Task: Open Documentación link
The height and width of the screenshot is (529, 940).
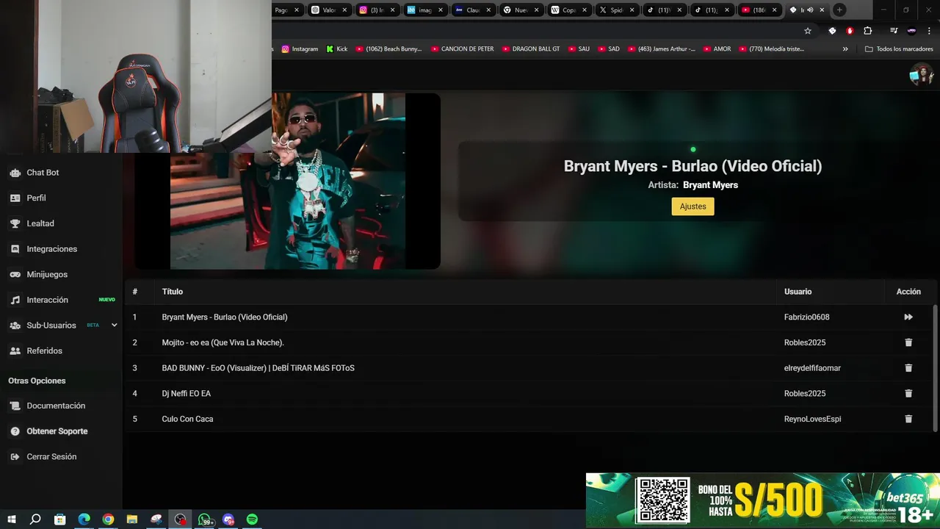Action: pos(56,406)
